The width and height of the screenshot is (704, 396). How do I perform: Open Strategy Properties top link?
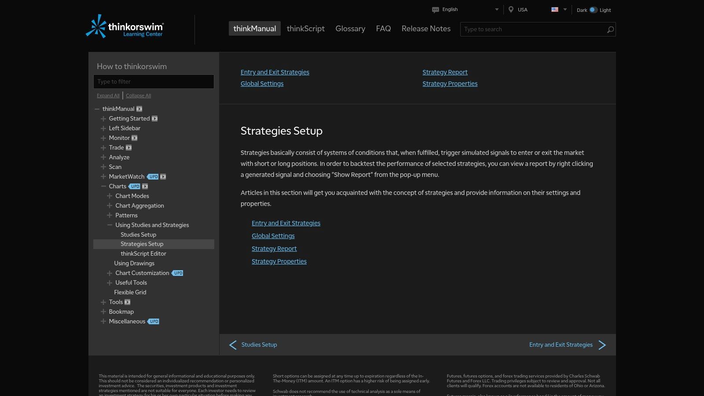450,84
